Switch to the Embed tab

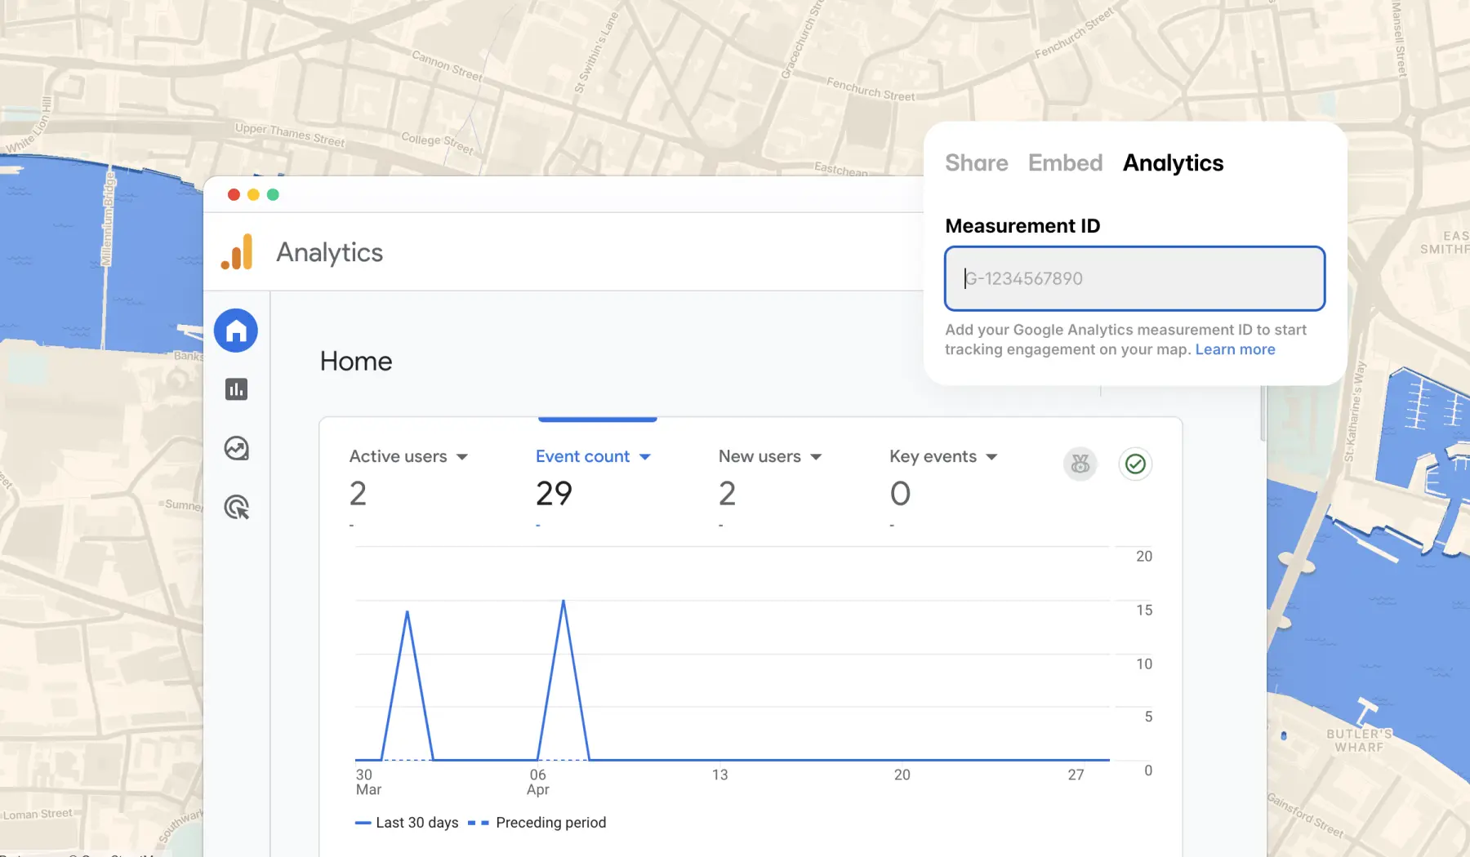click(x=1065, y=163)
